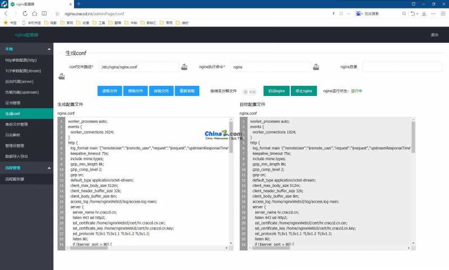Image resolution: width=449 pixels, height=270 pixels.
Task: Click the browser refresh icon
Action: (x=26, y=13)
